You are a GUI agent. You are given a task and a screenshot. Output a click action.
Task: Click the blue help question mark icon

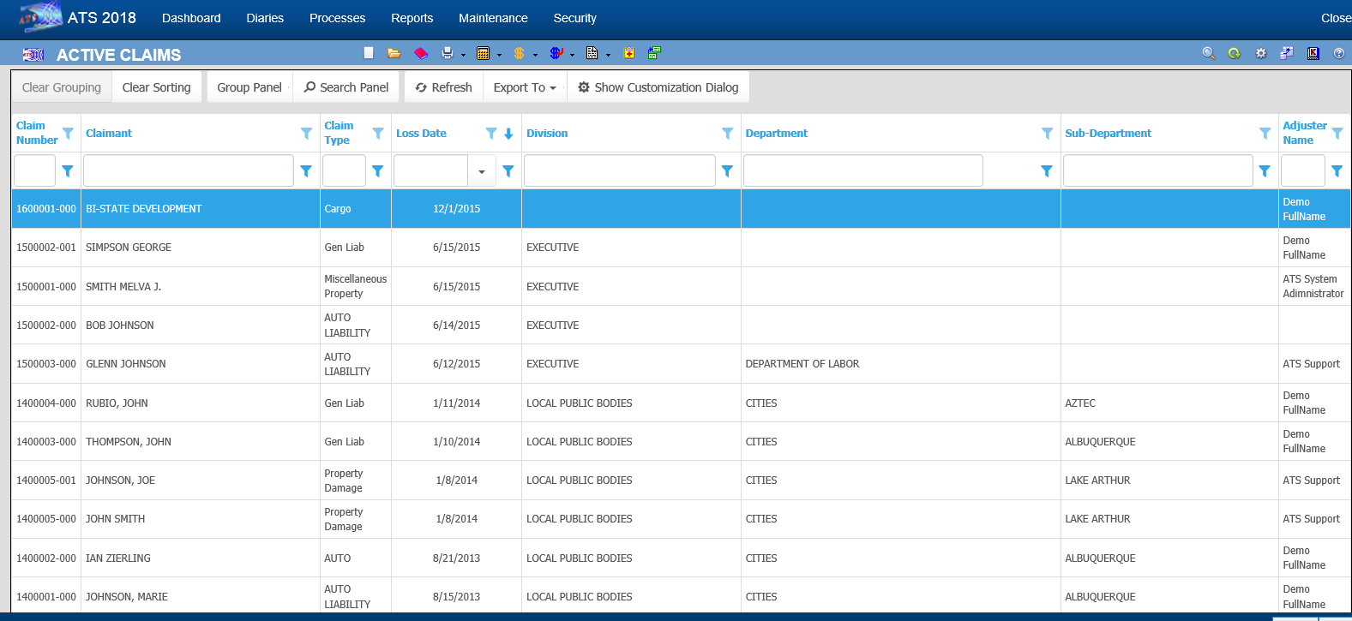click(x=1338, y=53)
